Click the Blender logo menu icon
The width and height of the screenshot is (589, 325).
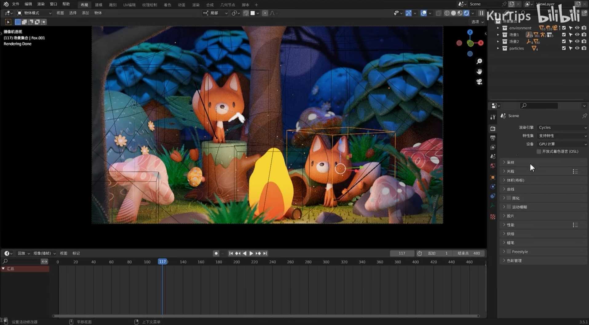[x=6, y=4]
